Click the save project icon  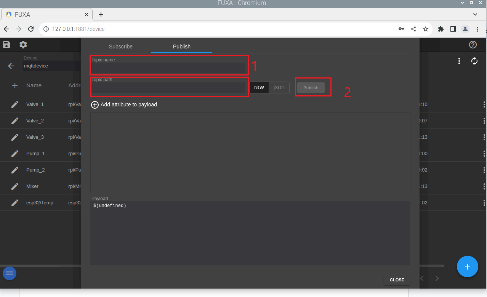tap(6, 45)
